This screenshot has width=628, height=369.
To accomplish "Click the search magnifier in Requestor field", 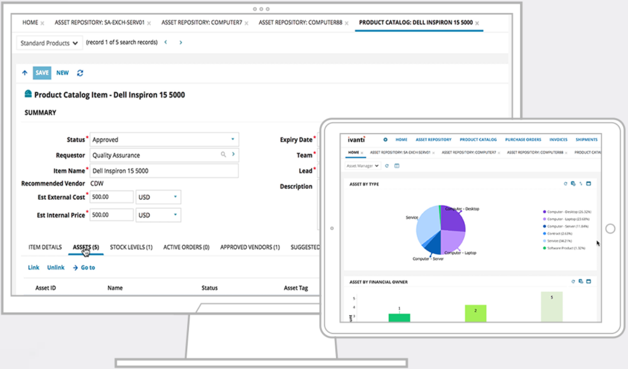I will point(223,154).
